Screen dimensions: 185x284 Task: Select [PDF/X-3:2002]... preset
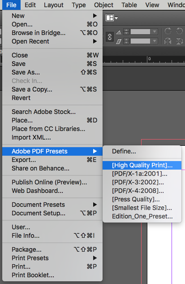point(142,182)
